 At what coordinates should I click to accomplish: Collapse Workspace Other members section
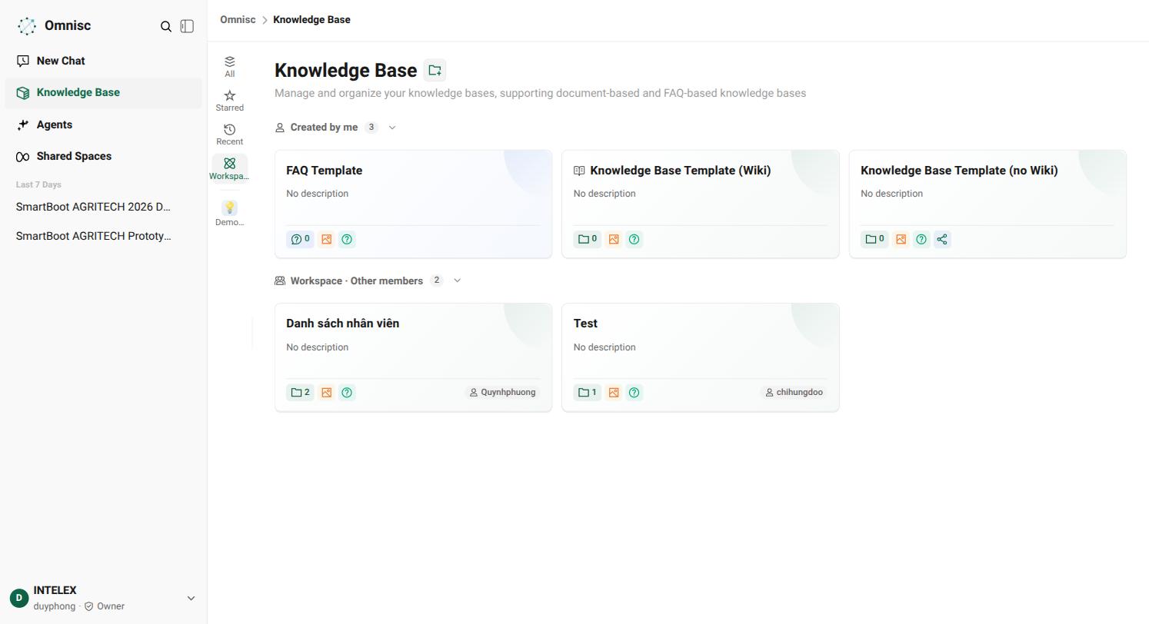[x=458, y=280]
